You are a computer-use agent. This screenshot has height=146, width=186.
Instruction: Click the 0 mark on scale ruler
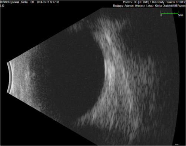161,15
